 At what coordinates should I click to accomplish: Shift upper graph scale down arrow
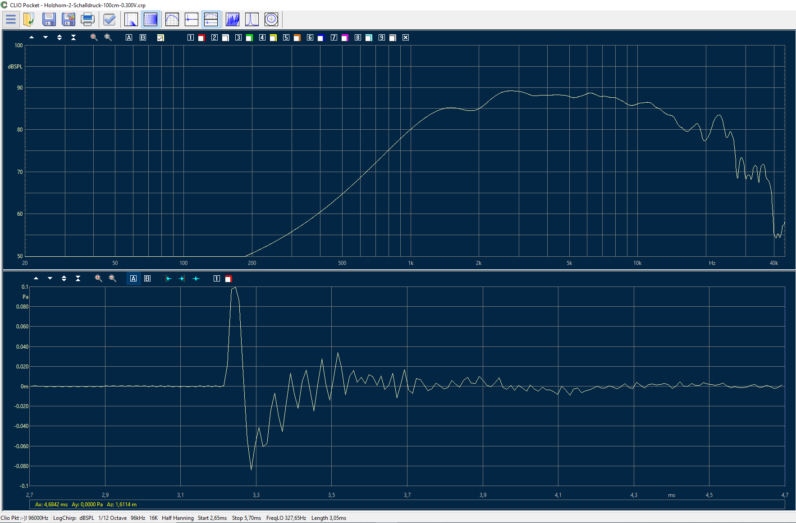[x=46, y=37]
